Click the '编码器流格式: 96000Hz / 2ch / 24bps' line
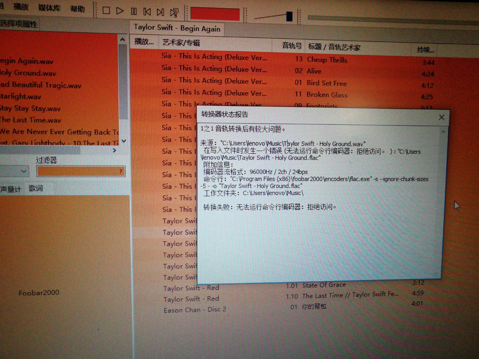The height and width of the screenshot is (359, 479). point(256,172)
